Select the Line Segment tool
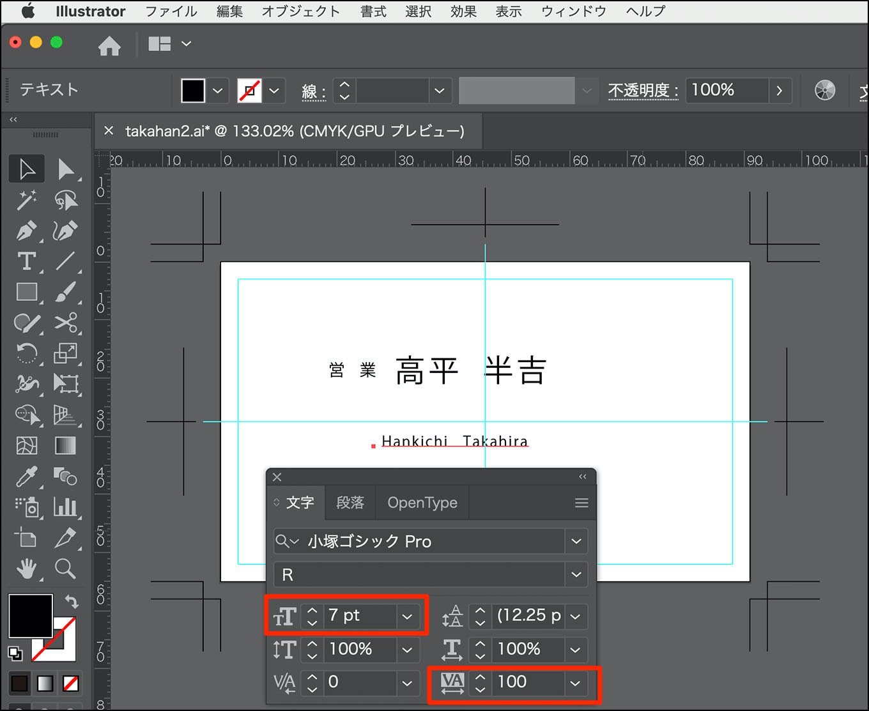 click(x=65, y=261)
